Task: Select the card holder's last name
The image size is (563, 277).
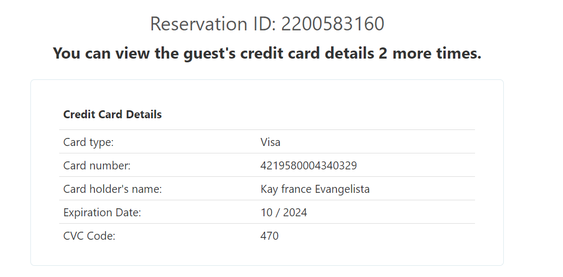Action: pos(342,189)
